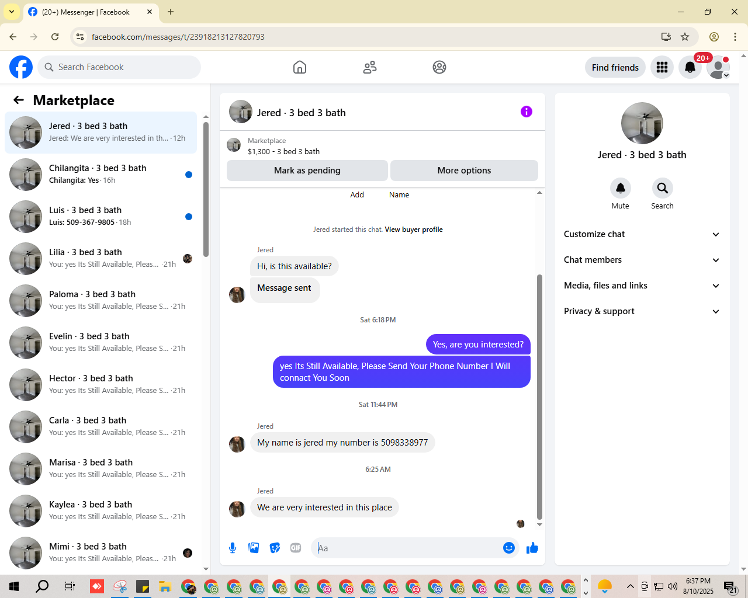Expand Media, files and links section
Viewport: 748px width, 598px height.
(x=642, y=286)
